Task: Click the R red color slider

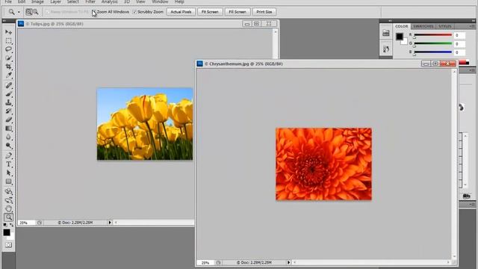Action: pyautogui.click(x=433, y=35)
